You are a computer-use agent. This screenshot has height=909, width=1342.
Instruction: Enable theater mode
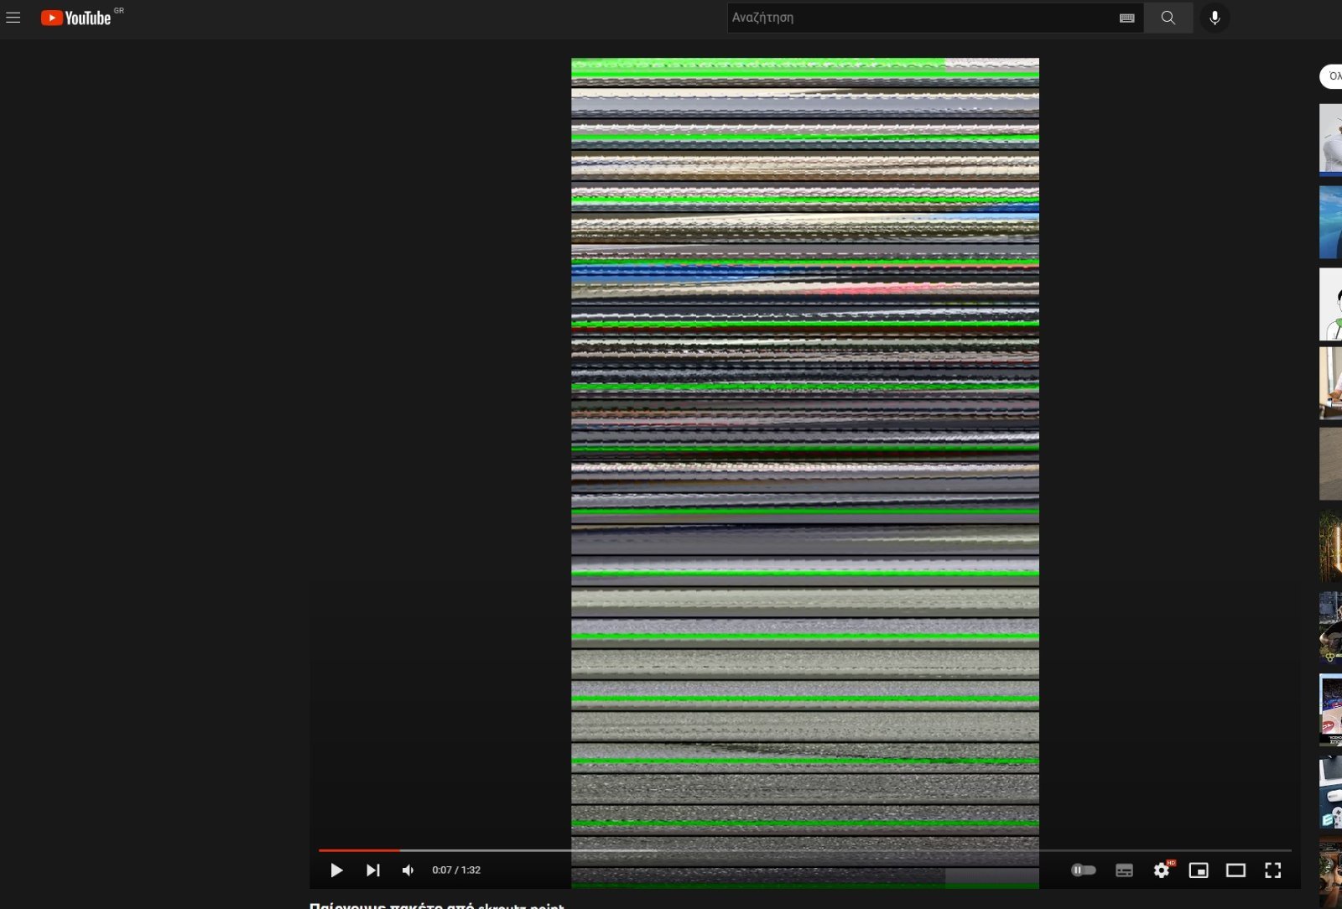1235,870
